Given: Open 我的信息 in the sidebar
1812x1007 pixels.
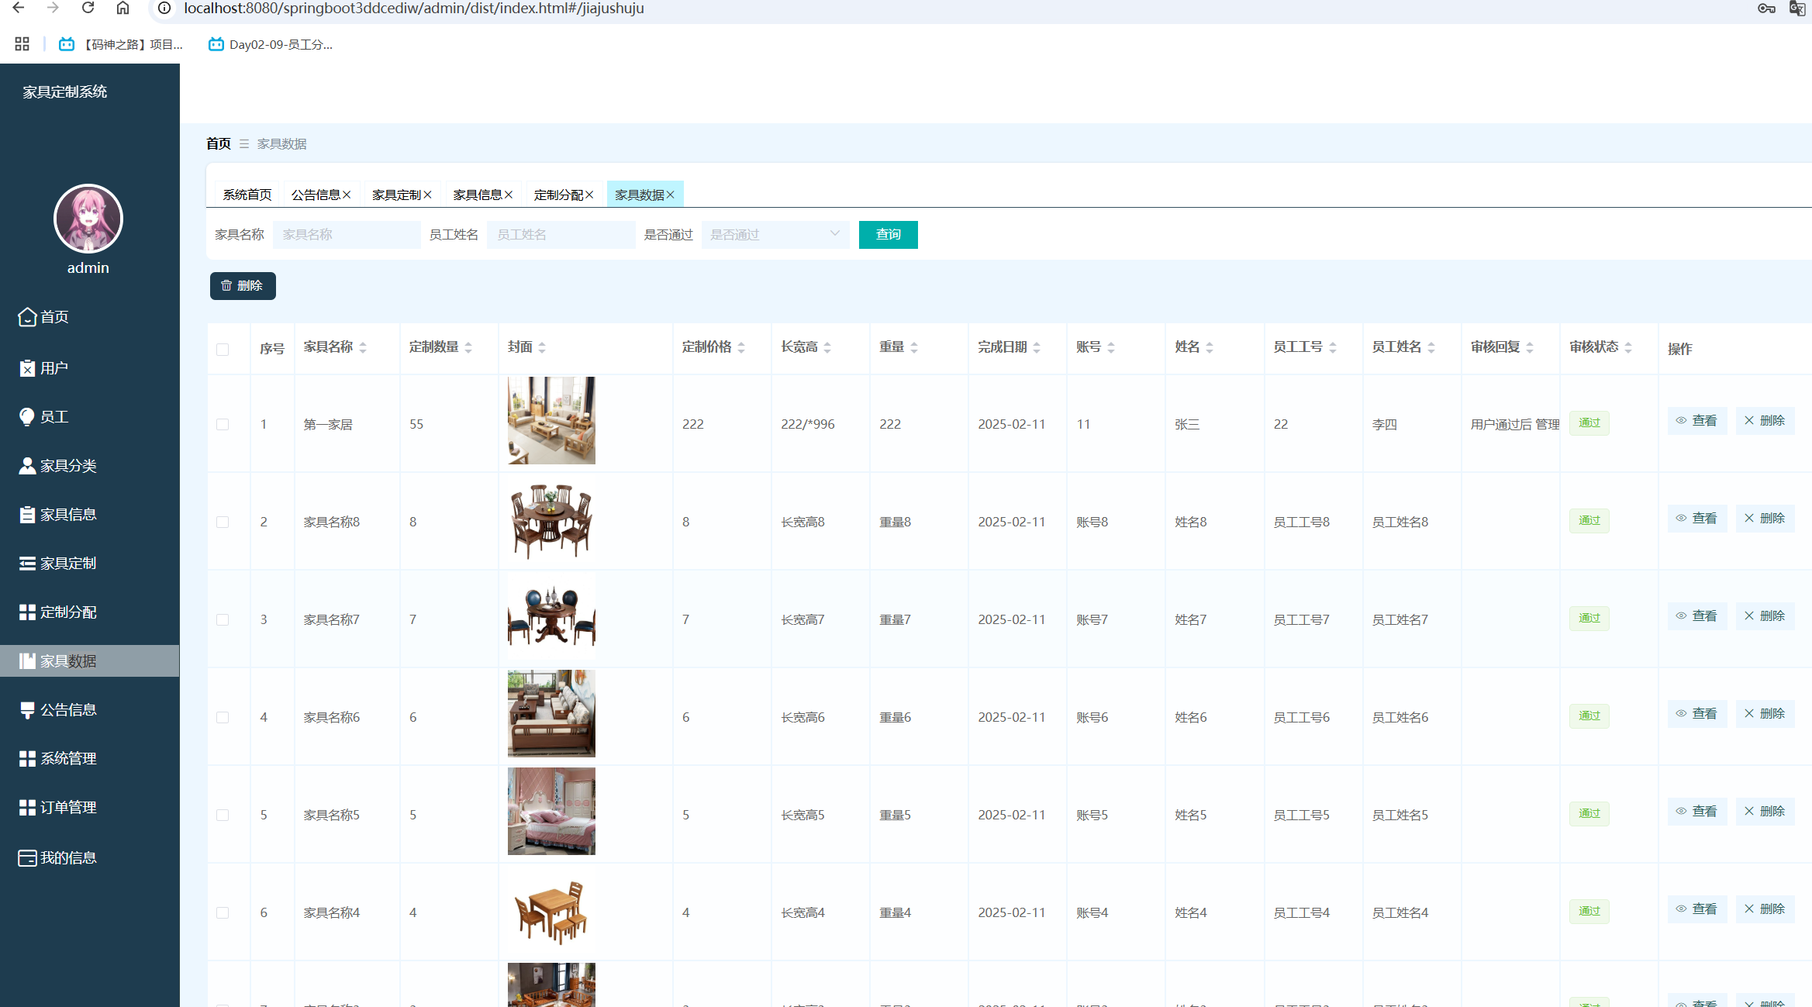Looking at the screenshot, I should [x=68, y=858].
